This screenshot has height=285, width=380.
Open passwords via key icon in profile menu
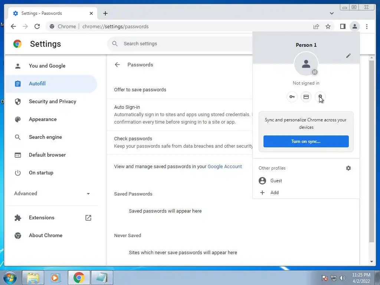click(292, 97)
